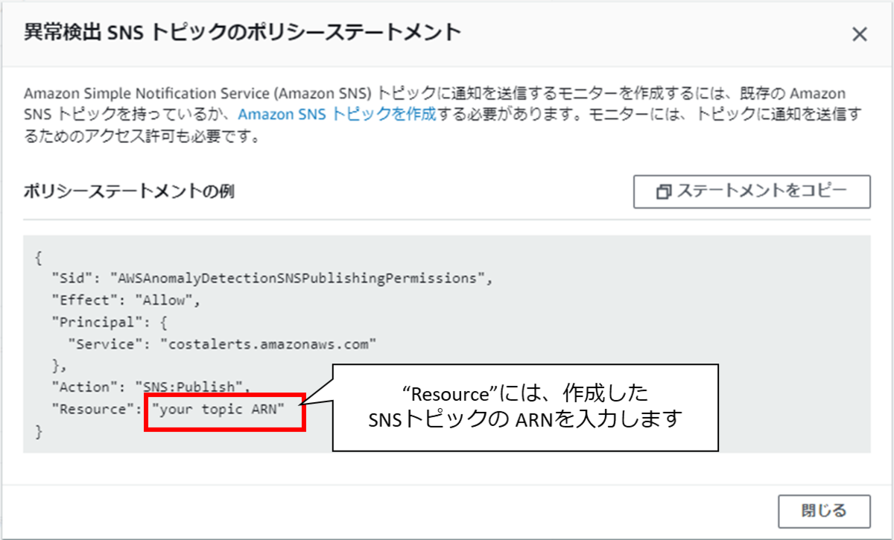The image size is (894, 540).
Task: Click the dialog title 異常検出 SNS トピックのポリシーステートメント
Action: tap(243, 32)
